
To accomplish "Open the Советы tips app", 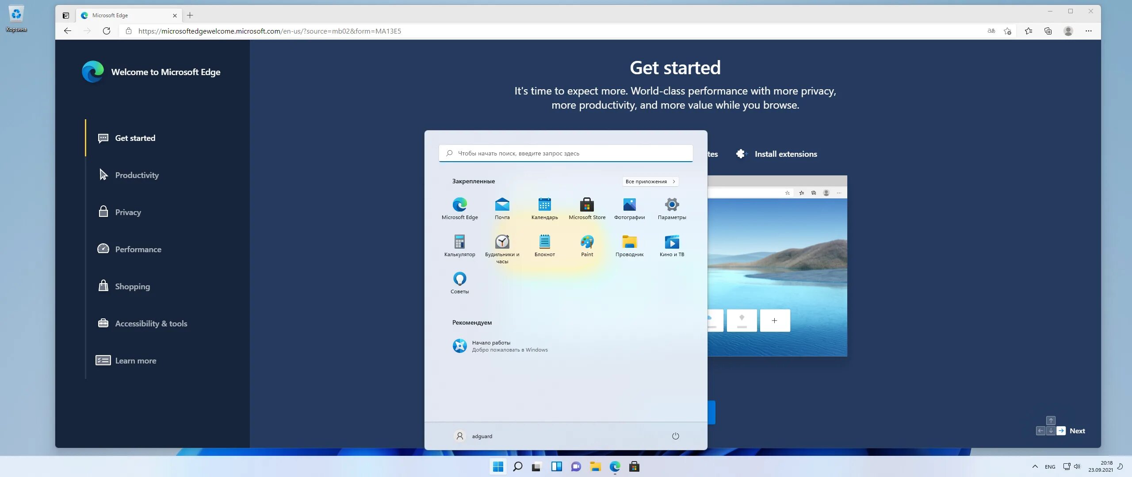I will coord(459,283).
